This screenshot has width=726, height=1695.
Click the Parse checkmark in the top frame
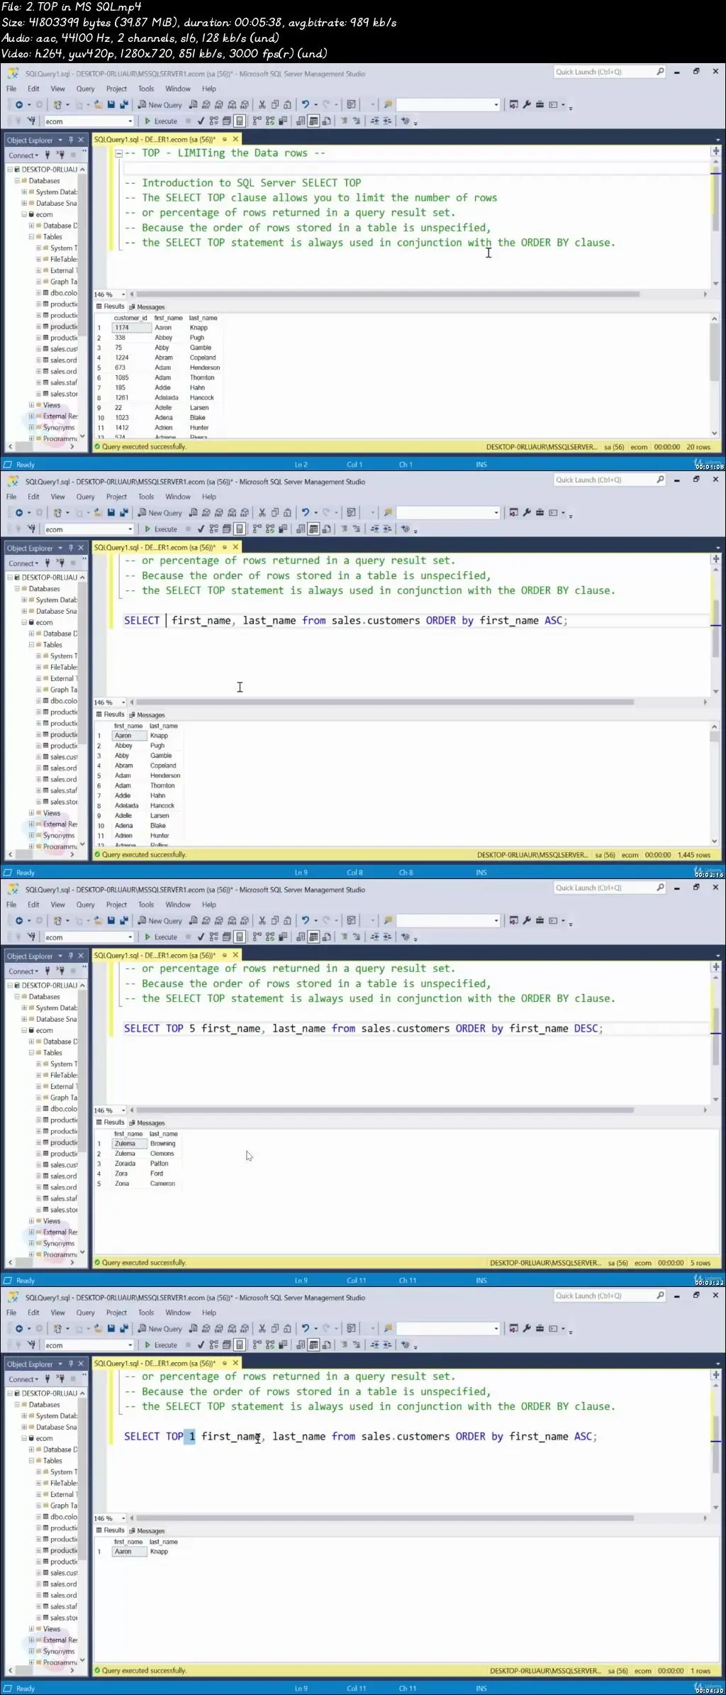(x=201, y=121)
